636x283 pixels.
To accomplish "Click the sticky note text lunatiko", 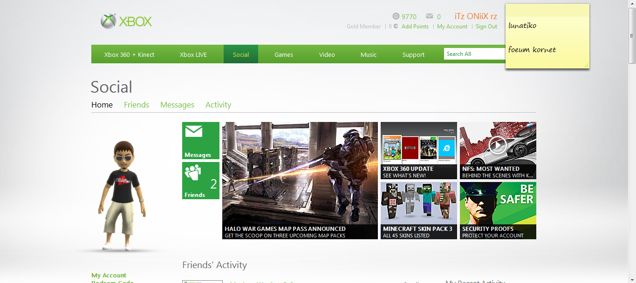I will 522,26.
